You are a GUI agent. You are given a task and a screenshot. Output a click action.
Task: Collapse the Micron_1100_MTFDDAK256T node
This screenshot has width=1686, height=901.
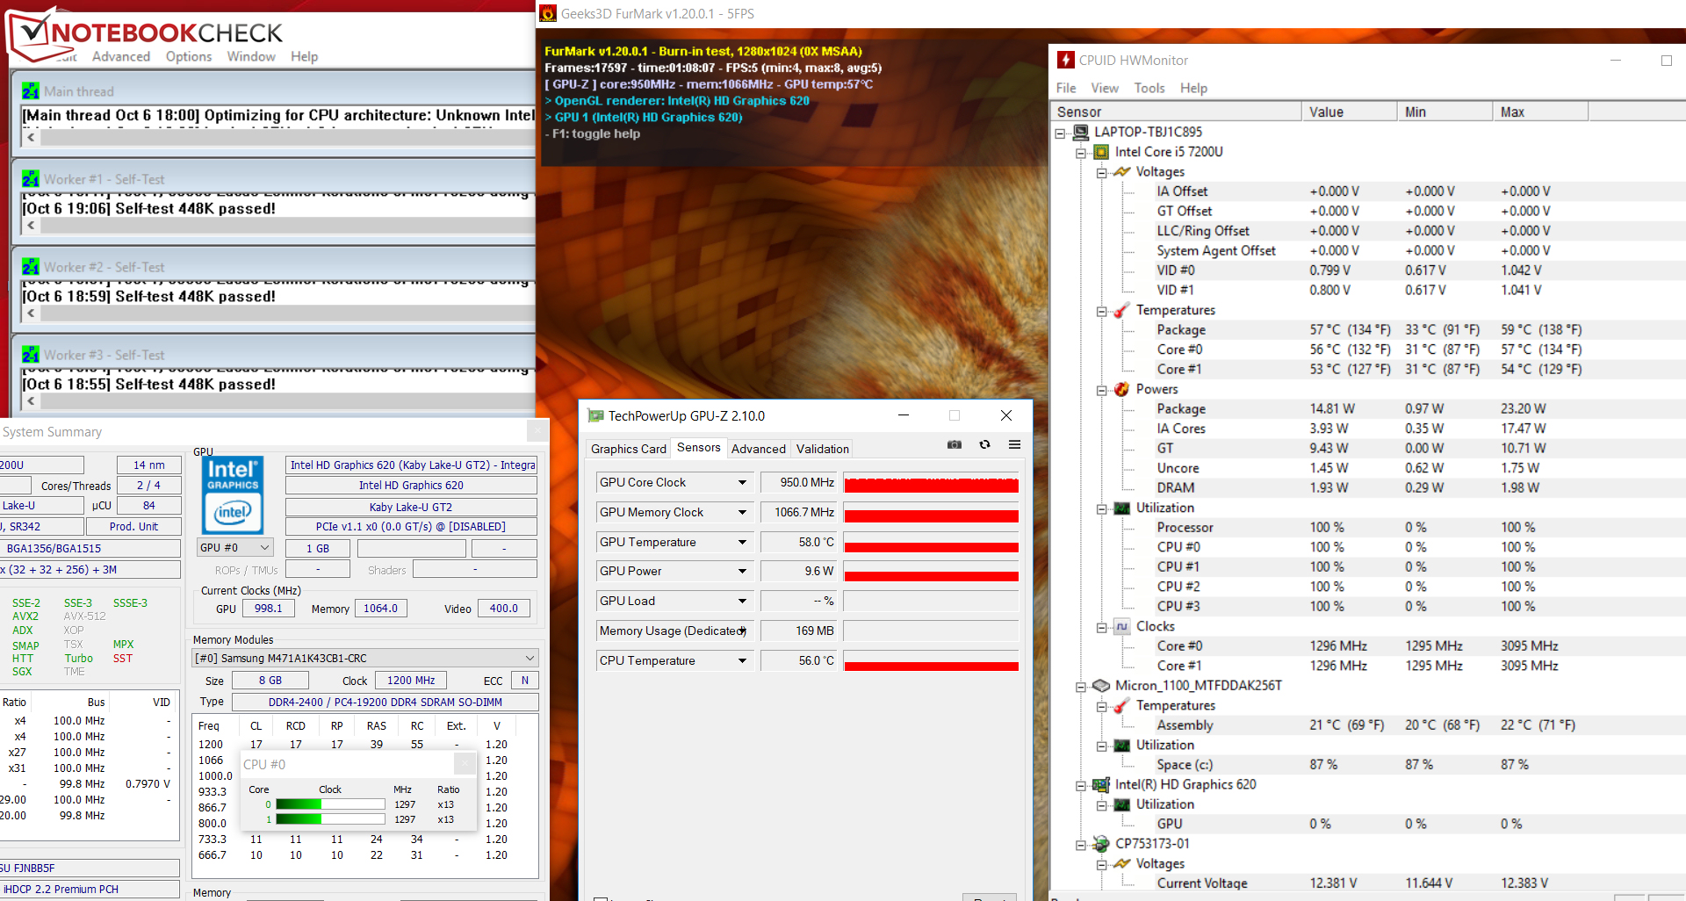pyautogui.click(x=1081, y=687)
